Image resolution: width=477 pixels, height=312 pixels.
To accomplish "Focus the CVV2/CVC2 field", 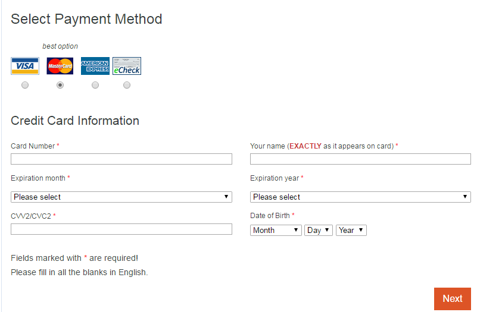I will click(121, 229).
